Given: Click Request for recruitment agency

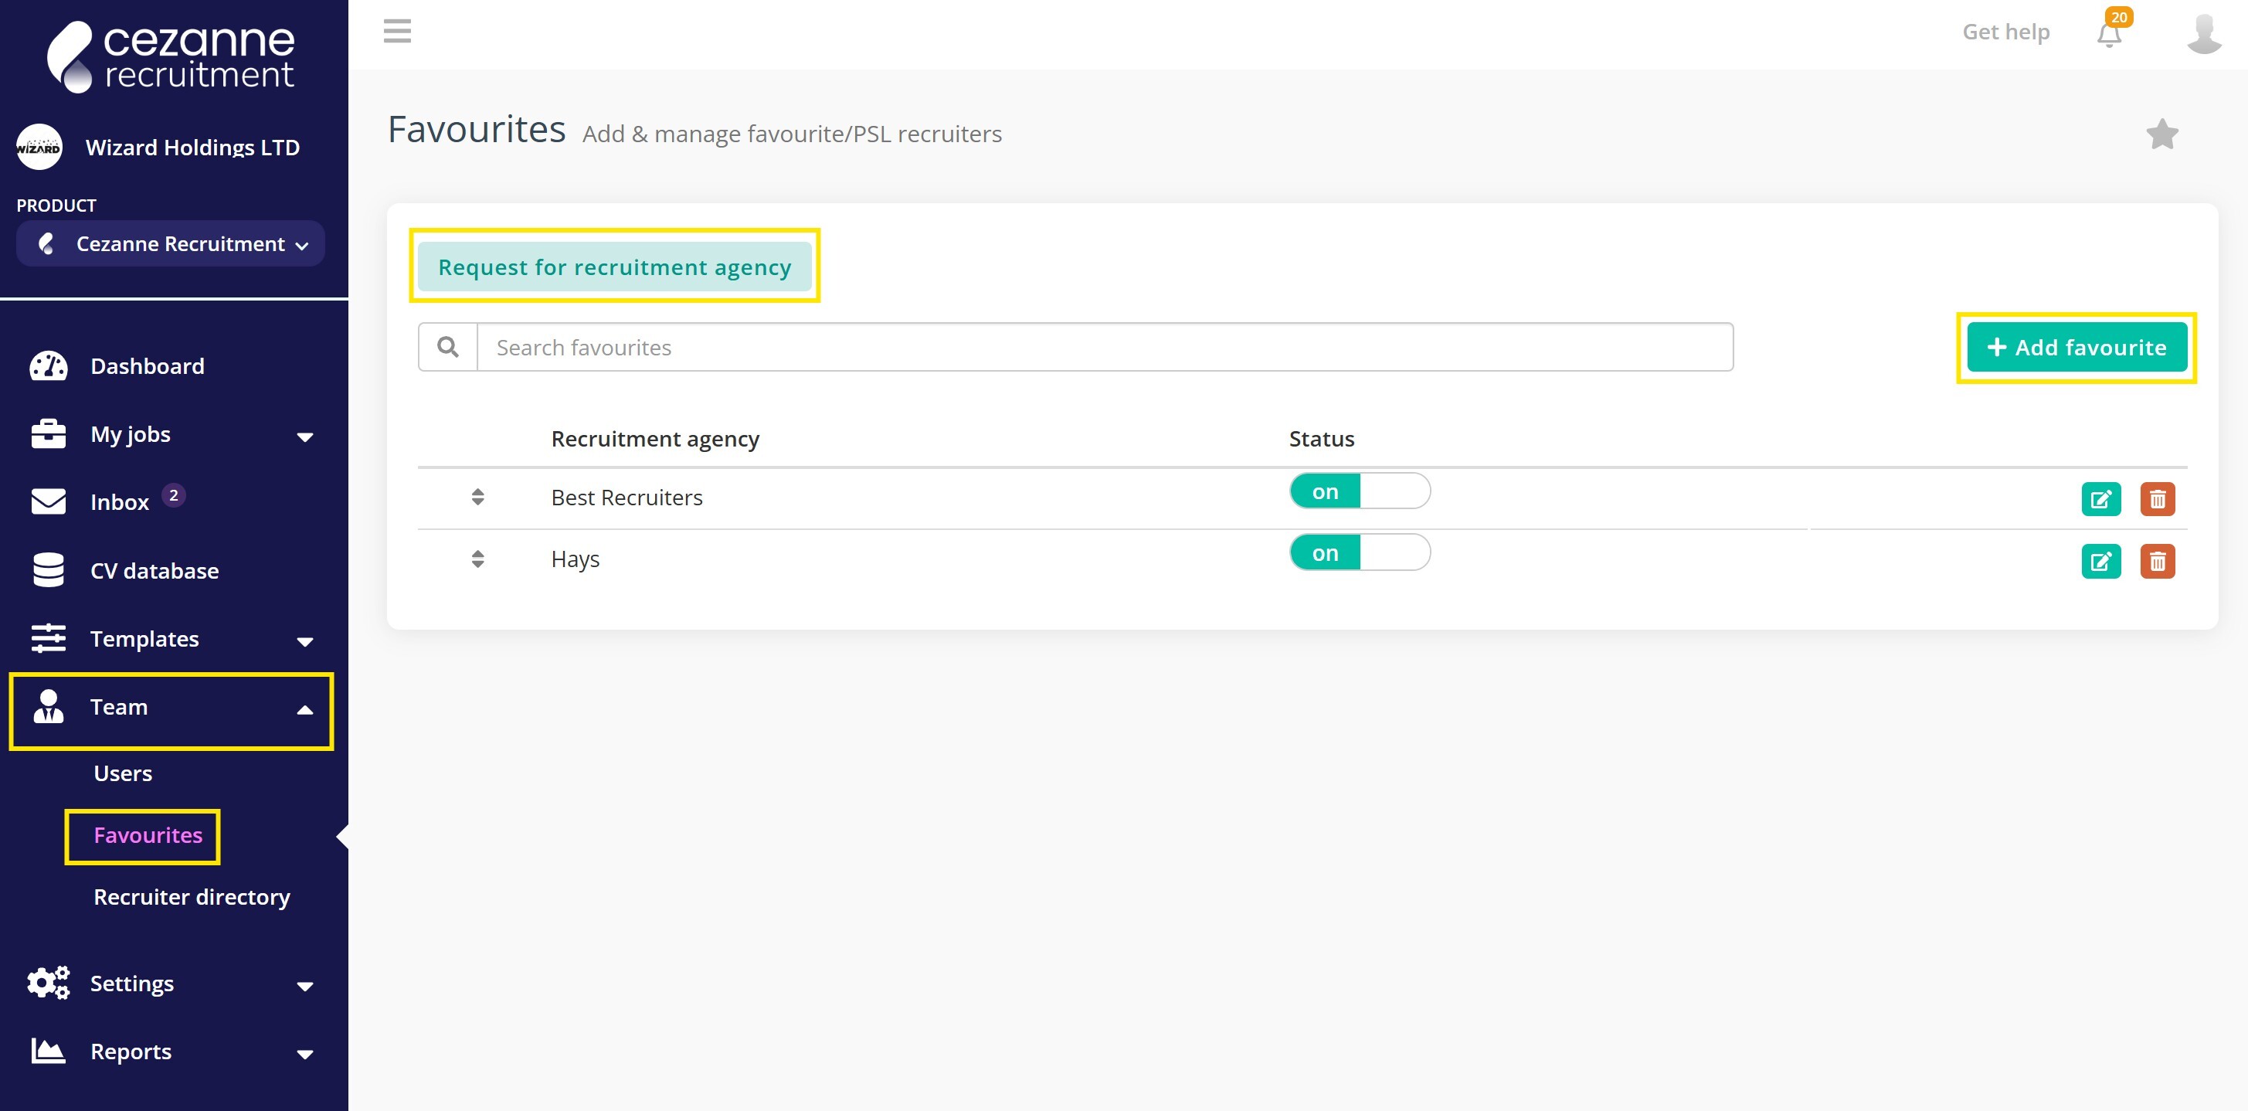Looking at the screenshot, I should point(614,267).
